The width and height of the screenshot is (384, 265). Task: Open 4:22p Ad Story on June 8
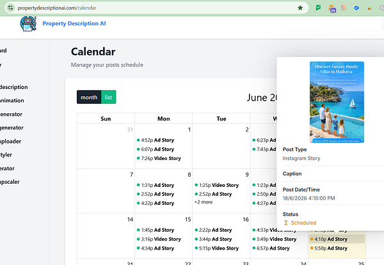163,203
